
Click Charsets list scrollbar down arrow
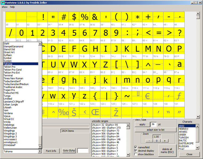(197, 148)
